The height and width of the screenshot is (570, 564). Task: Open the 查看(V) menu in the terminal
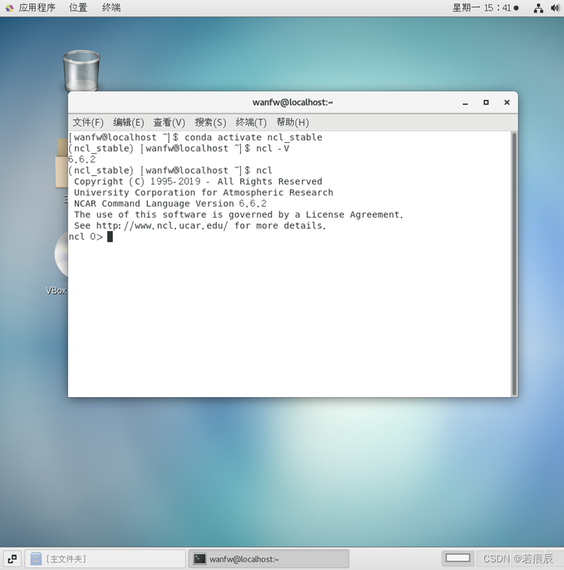coord(168,122)
